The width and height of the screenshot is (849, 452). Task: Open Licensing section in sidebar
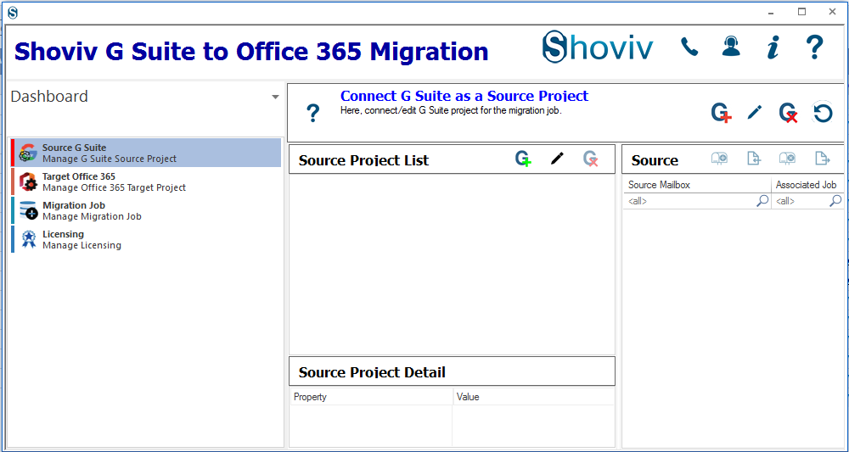point(146,239)
